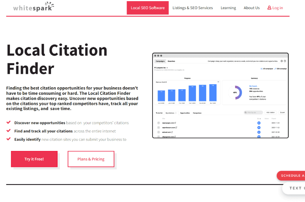Open external link icon beside superlawyers.com
The width and height of the screenshot is (305, 202).
pos(176,128)
